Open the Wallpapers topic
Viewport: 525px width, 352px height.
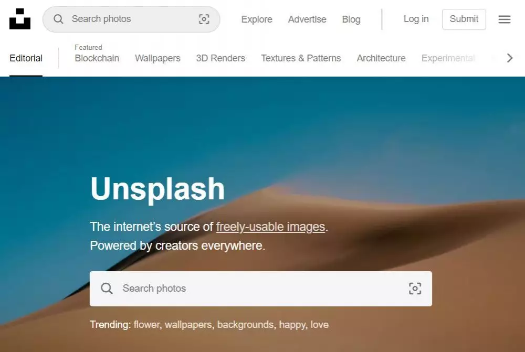click(157, 58)
